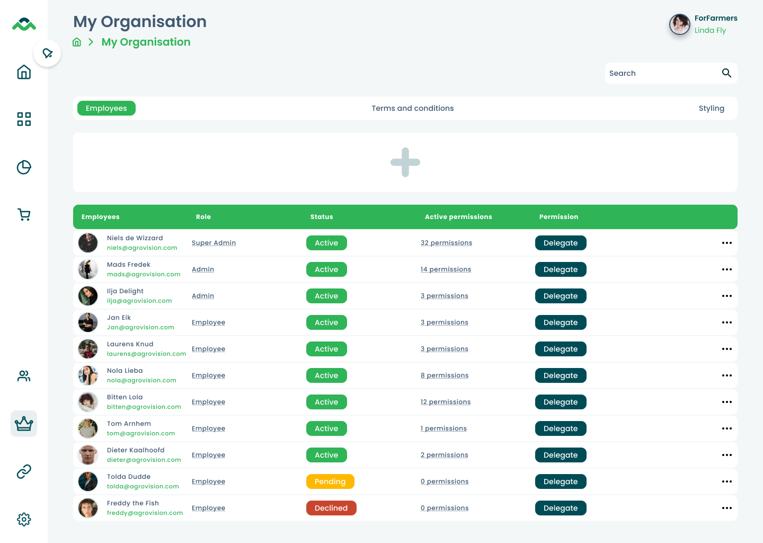Open three-dot menu for Freddy the Fish
Viewport: 763px width, 543px height.
726,508
